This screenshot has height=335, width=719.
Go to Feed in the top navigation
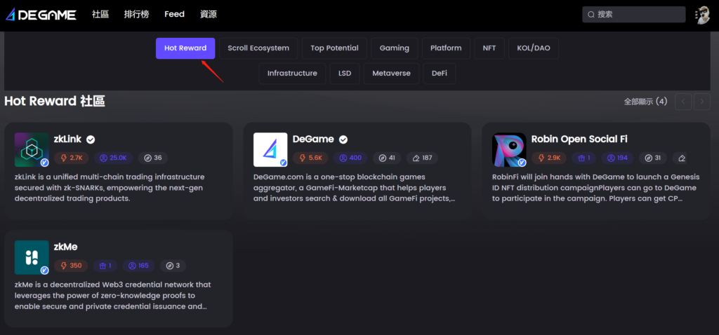(x=174, y=14)
